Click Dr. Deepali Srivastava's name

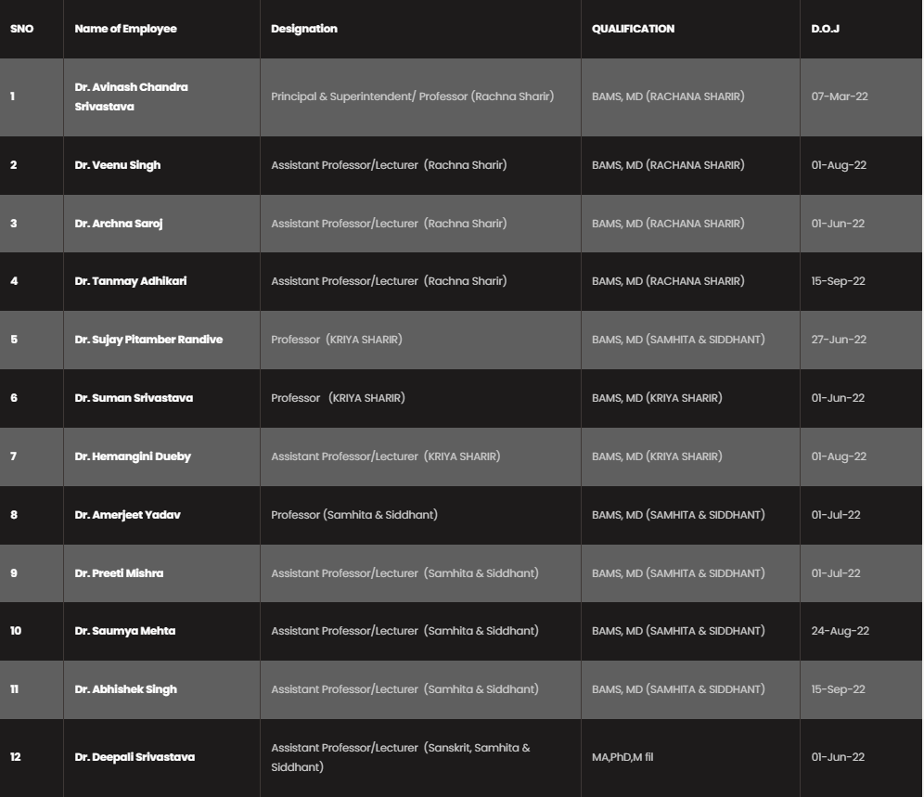click(135, 757)
